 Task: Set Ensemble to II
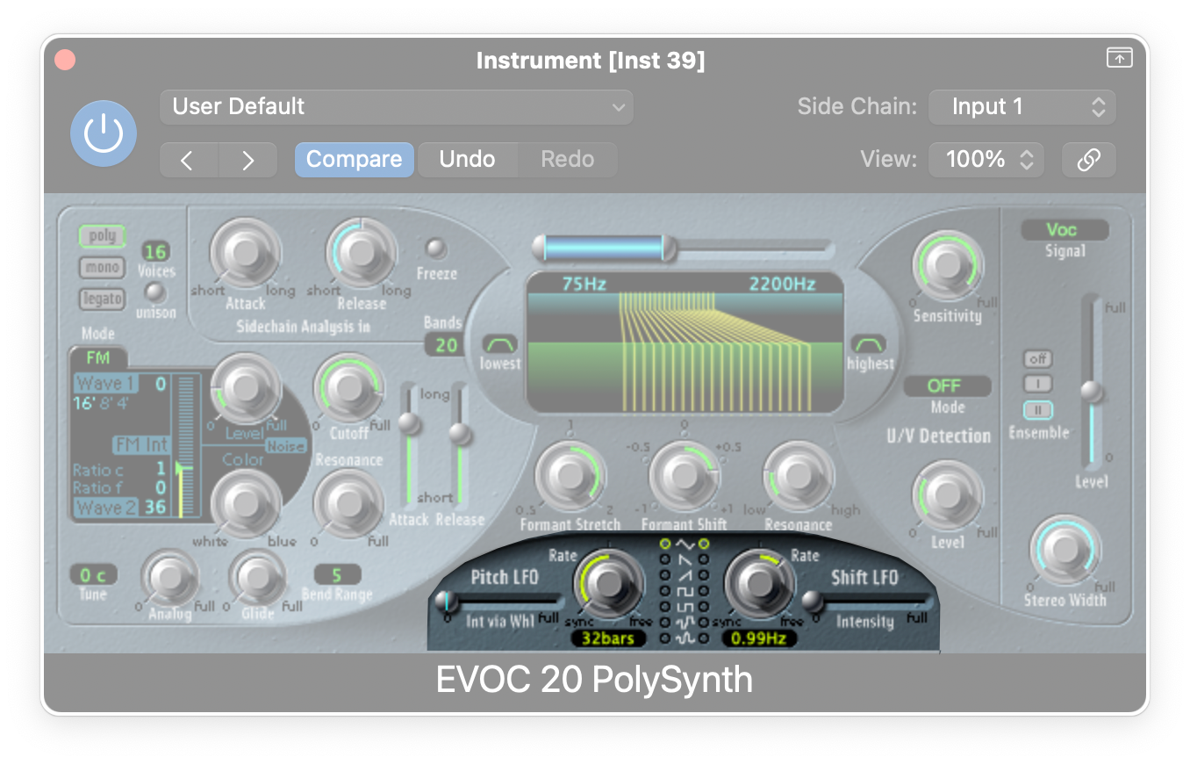click(x=1038, y=410)
